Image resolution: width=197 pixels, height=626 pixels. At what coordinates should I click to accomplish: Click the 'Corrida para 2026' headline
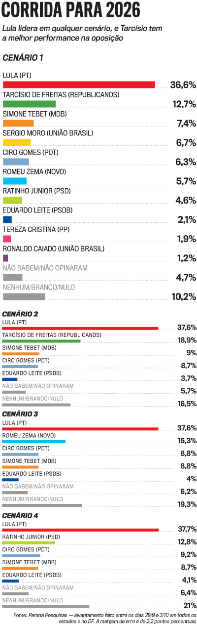71,10
